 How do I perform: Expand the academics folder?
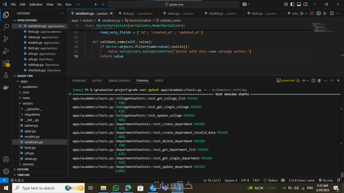click(30, 87)
